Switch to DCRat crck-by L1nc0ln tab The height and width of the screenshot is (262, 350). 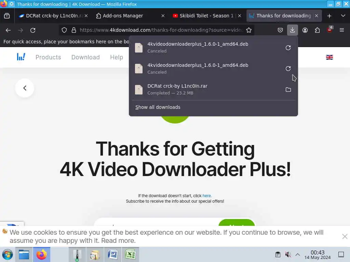(x=53, y=16)
